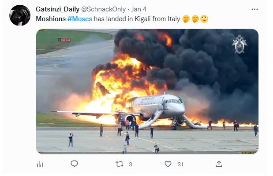
Task: Click the like count of 31
Action: (x=180, y=164)
